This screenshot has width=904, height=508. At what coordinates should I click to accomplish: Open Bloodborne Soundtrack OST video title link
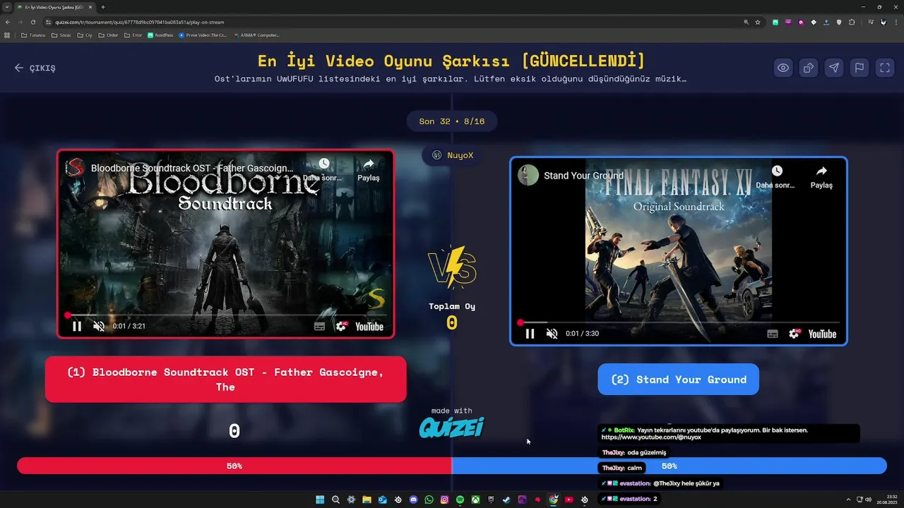click(192, 169)
